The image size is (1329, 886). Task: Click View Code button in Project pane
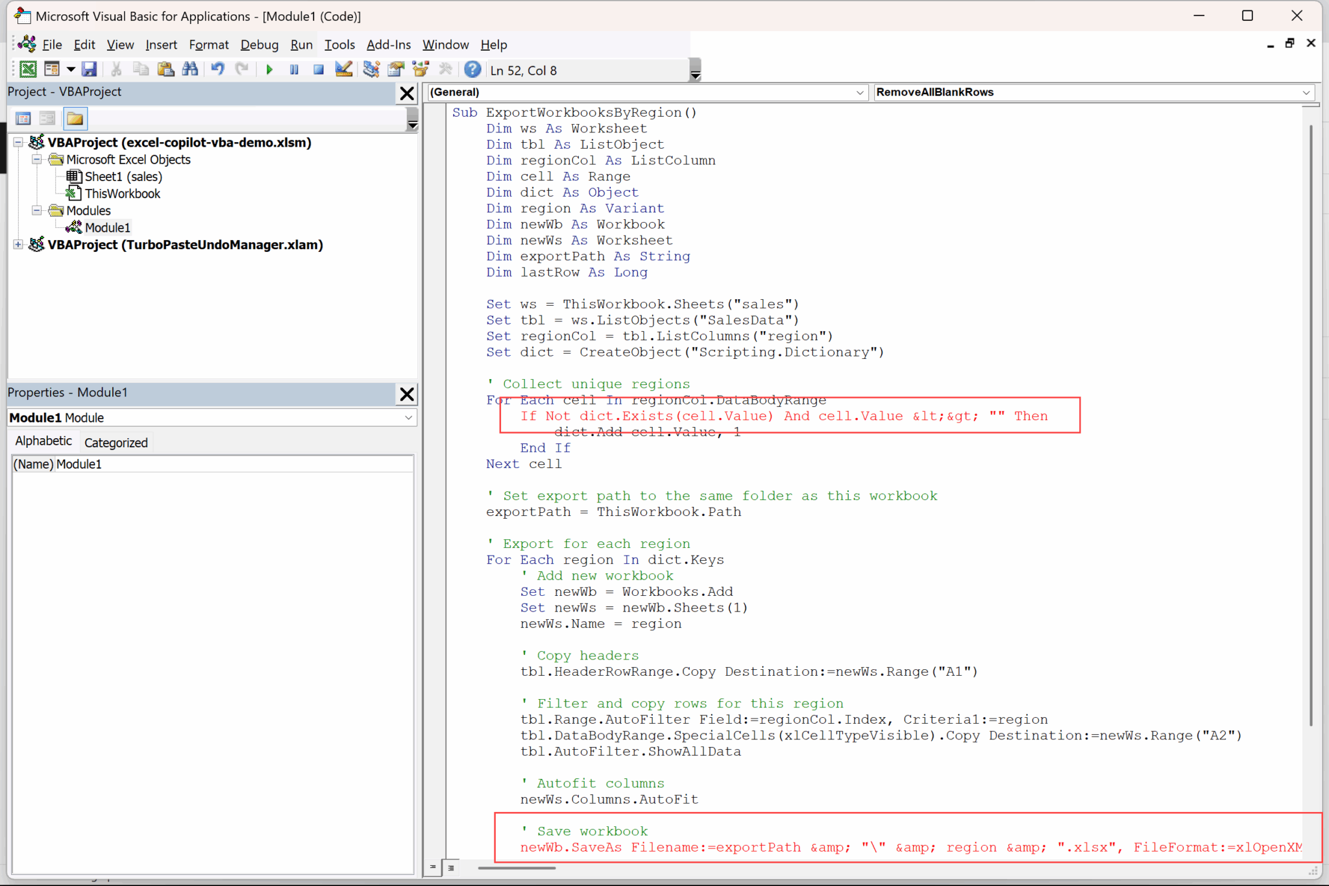point(23,118)
